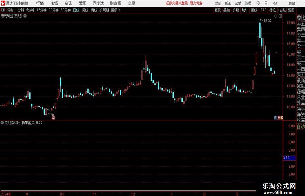This screenshot has width=305, height=196.
Task: Click the diamond icon above the chart
Action: (275, 16)
